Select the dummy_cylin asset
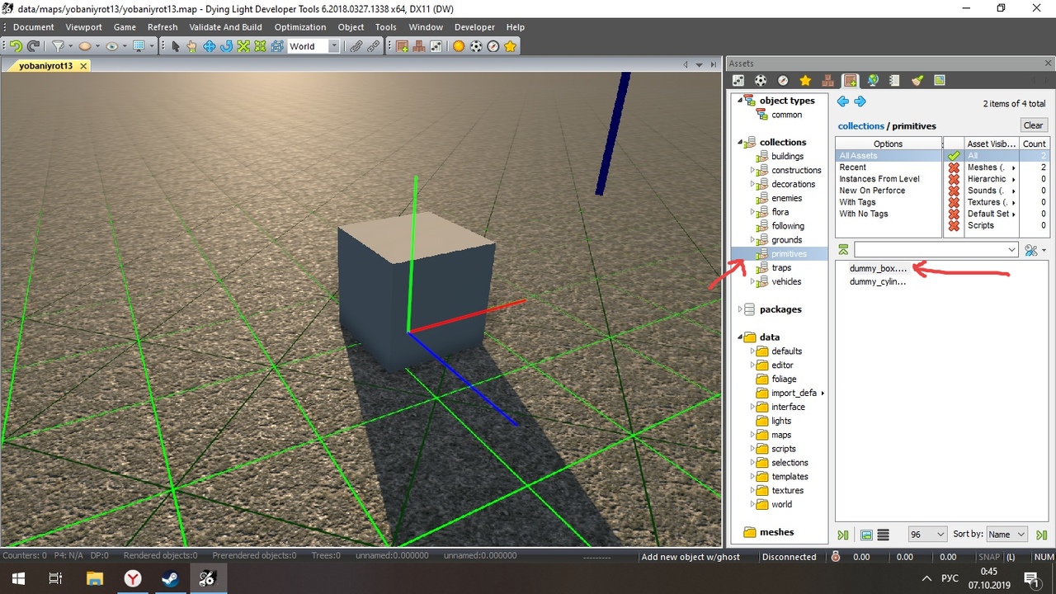Screen dimensions: 1056x594 [878, 281]
